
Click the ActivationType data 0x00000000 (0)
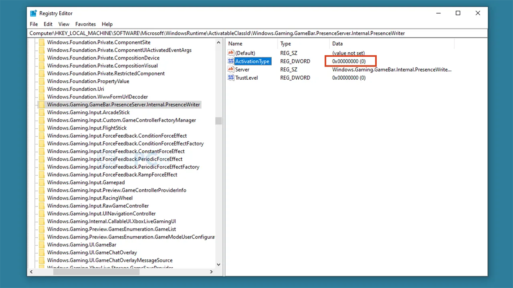coord(349,61)
